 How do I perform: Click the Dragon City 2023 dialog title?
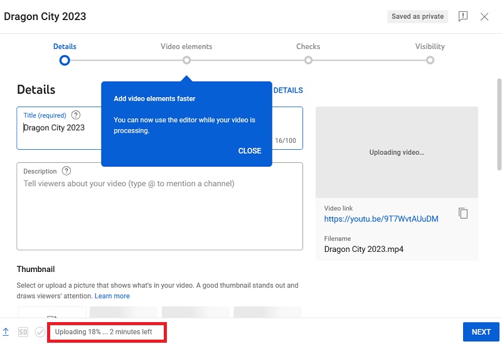pos(45,17)
